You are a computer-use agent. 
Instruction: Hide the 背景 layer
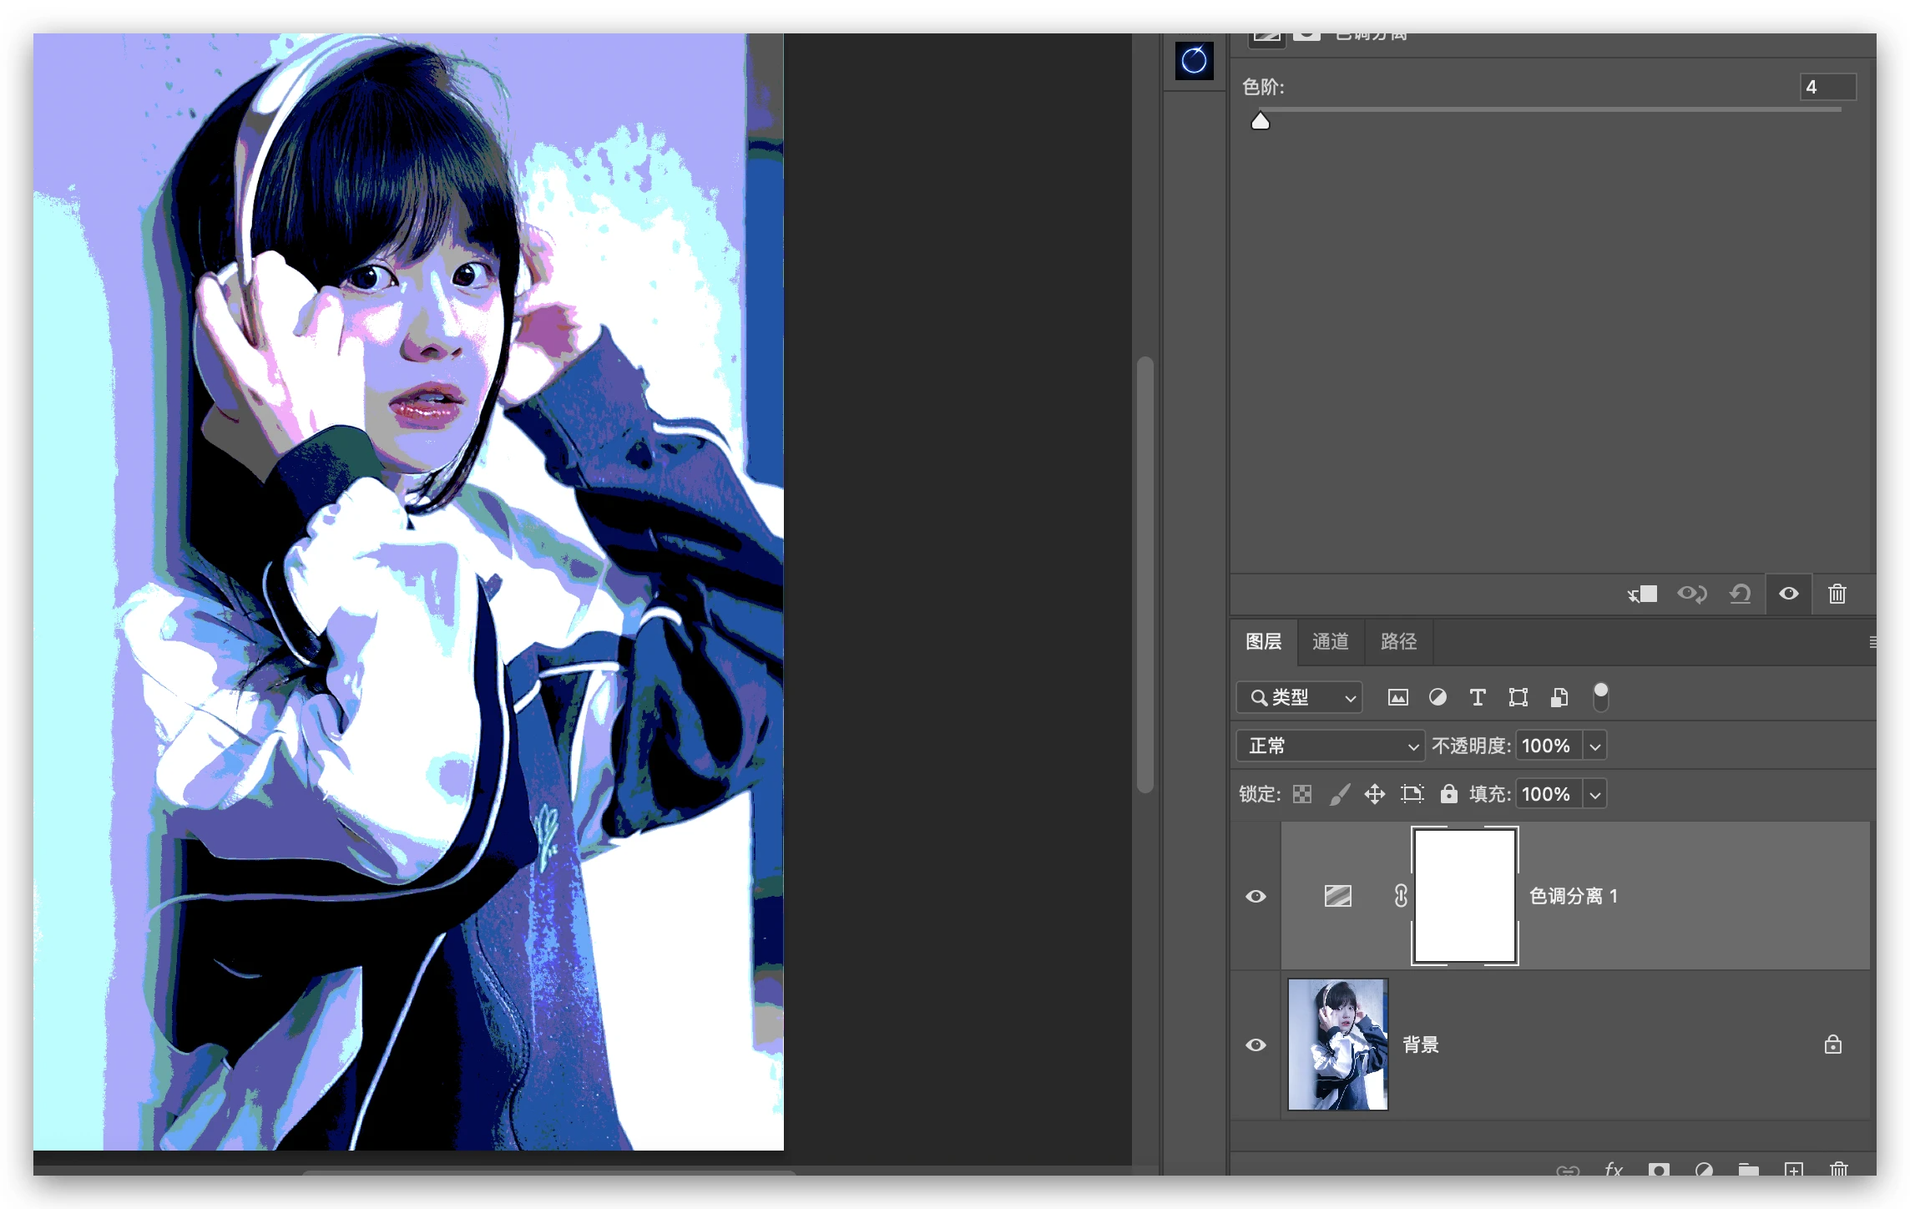tap(1256, 1045)
